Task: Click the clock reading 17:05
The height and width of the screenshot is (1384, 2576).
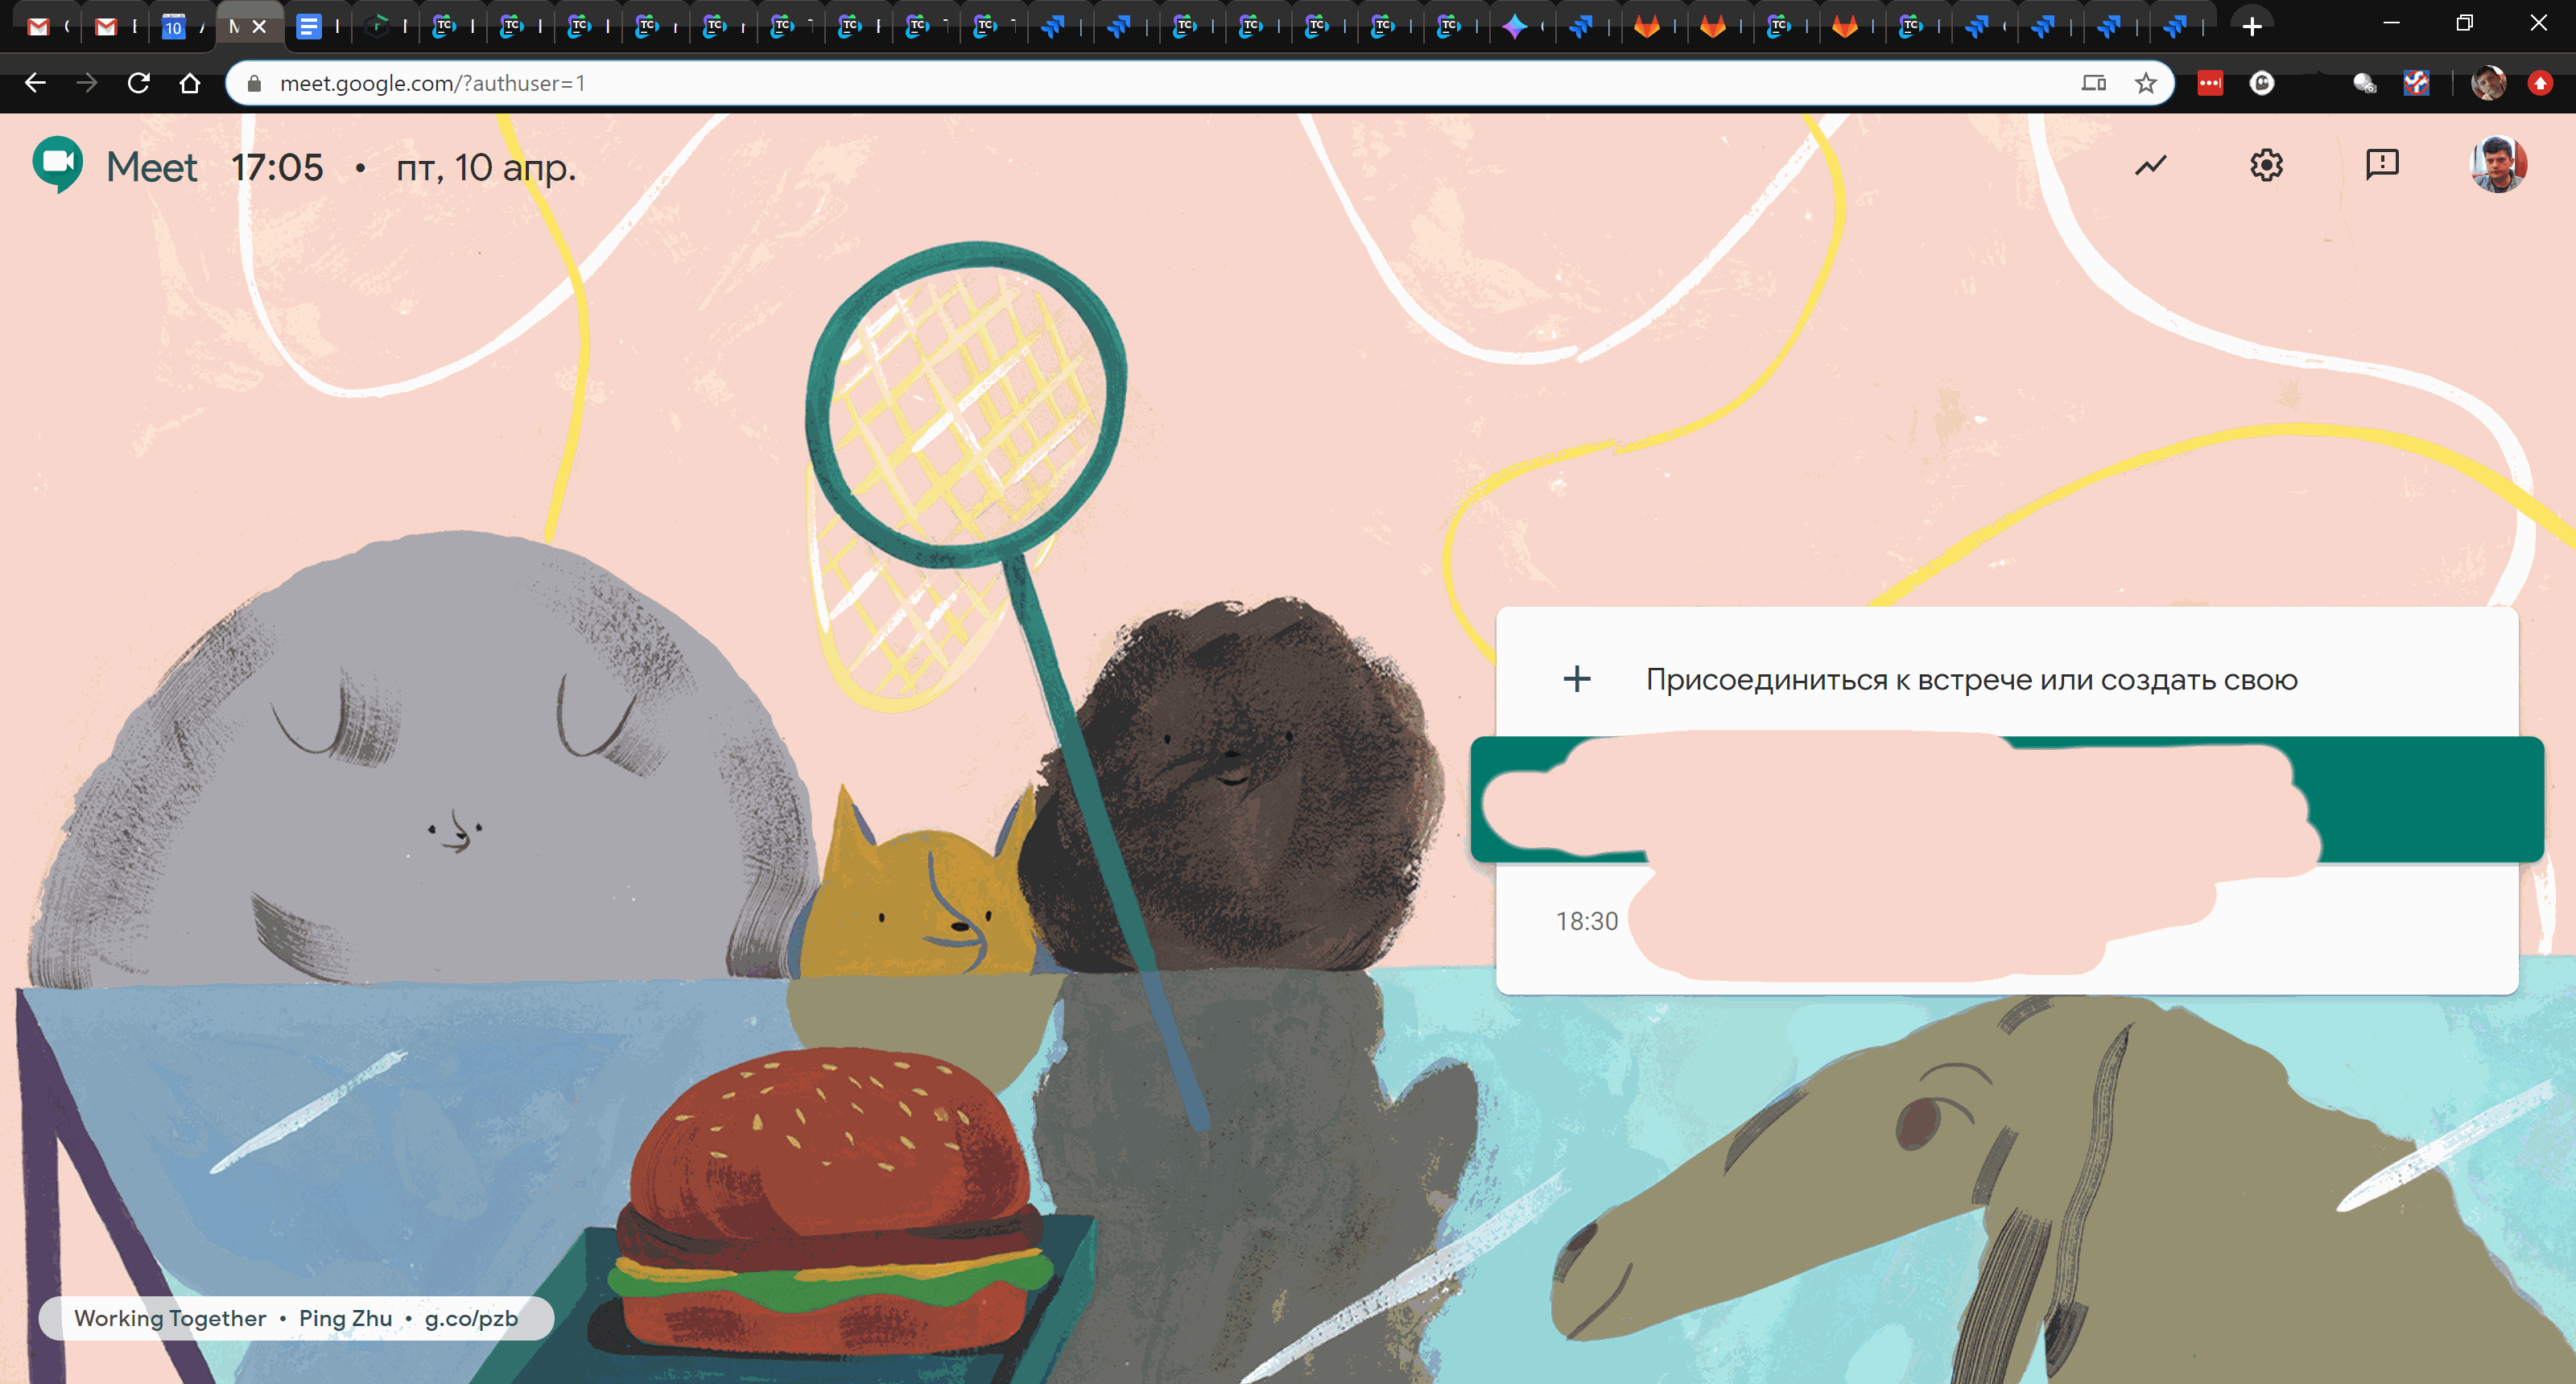Action: (277, 167)
